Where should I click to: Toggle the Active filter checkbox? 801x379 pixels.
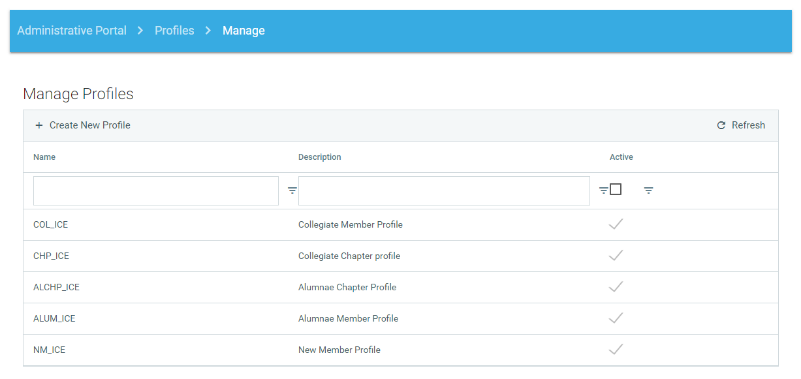[x=616, y=190]
